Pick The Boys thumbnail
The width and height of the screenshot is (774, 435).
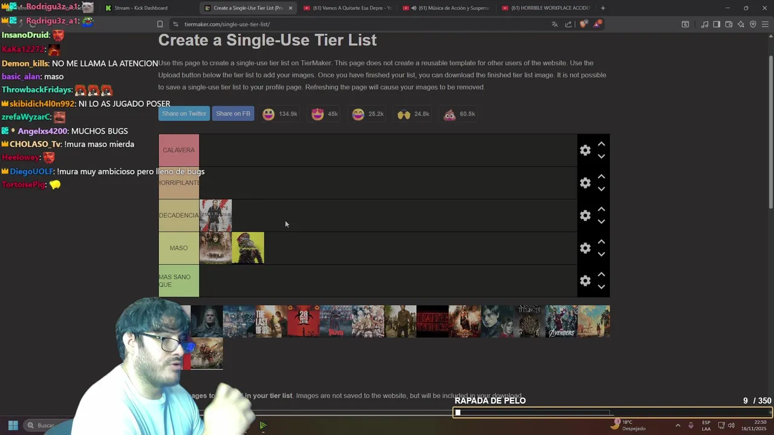click(336, 321)
